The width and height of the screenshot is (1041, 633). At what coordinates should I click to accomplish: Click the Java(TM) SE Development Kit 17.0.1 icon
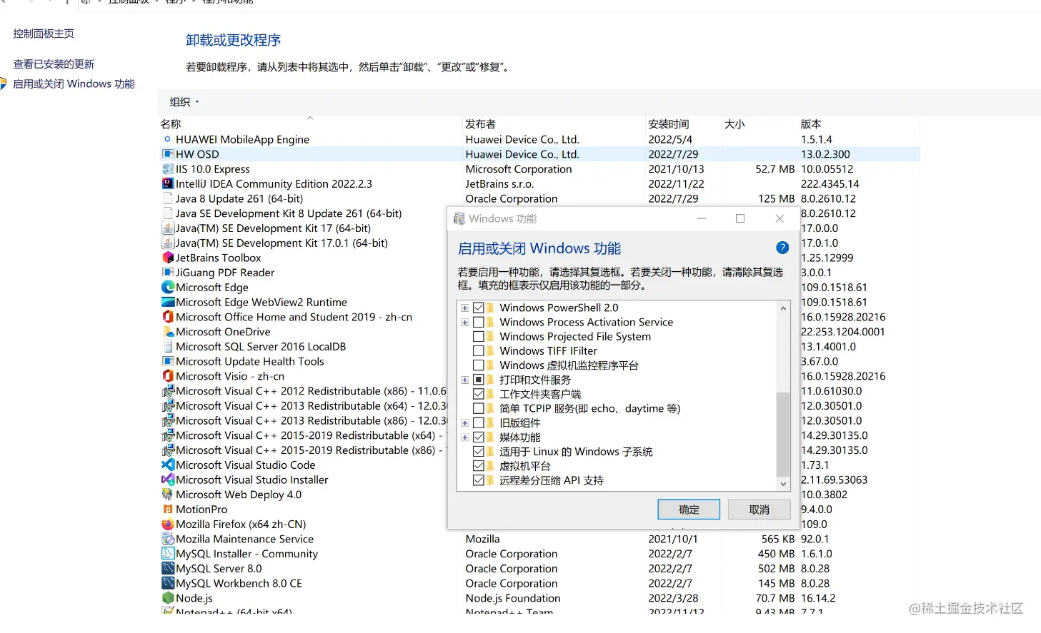168,243
